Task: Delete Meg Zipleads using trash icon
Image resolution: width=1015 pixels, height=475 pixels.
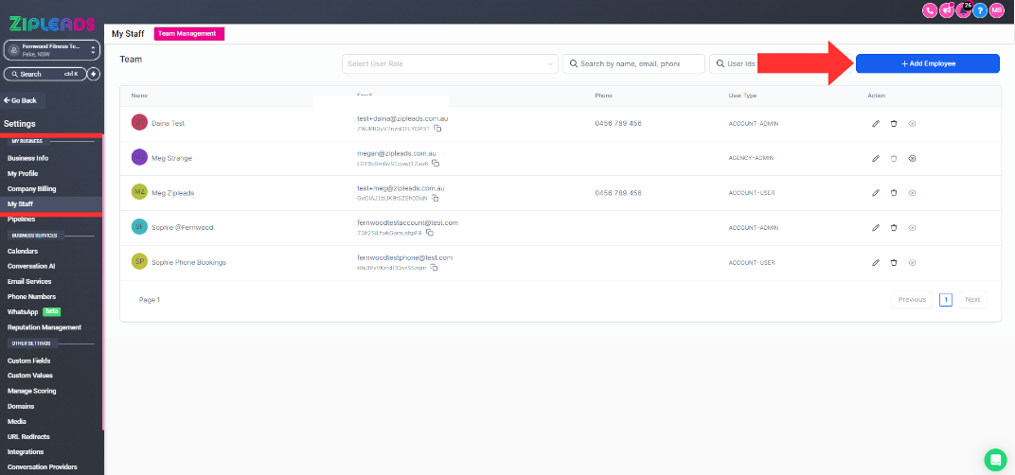Action: [893, 193]
